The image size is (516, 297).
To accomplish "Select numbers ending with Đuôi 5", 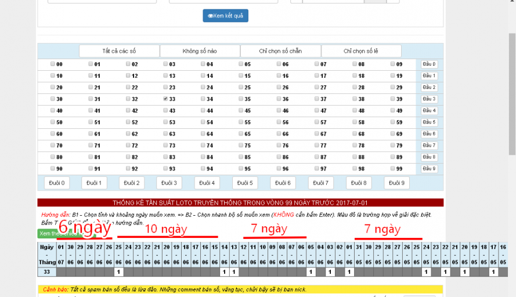I will point(245,183).
